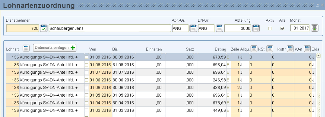Image resolution: width=325 pixels, height=117 pixels.
Task: Click the Datensatz einfügen button
Action: [x=55, y=48]
